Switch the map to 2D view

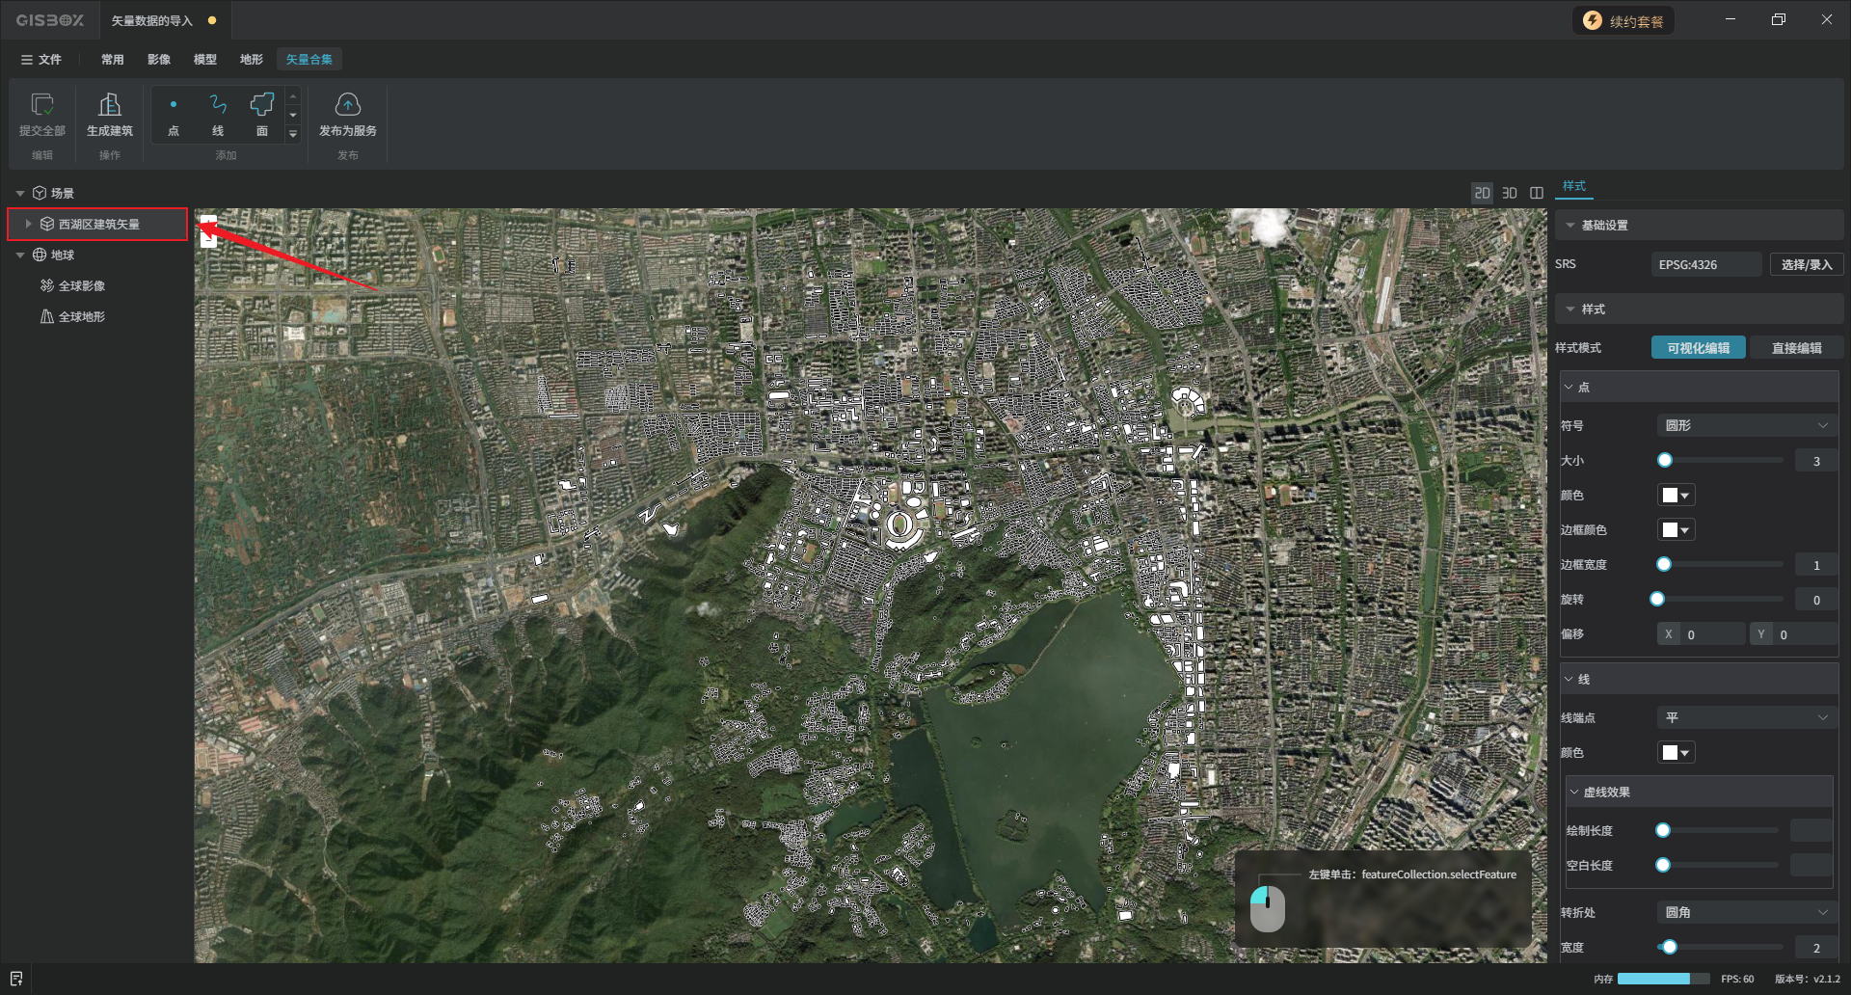coord(1482,193)
